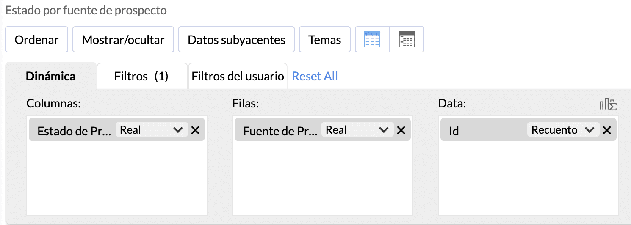Open the Mostrar/ocultar button
631x225 pixels.
coord(123,40)
